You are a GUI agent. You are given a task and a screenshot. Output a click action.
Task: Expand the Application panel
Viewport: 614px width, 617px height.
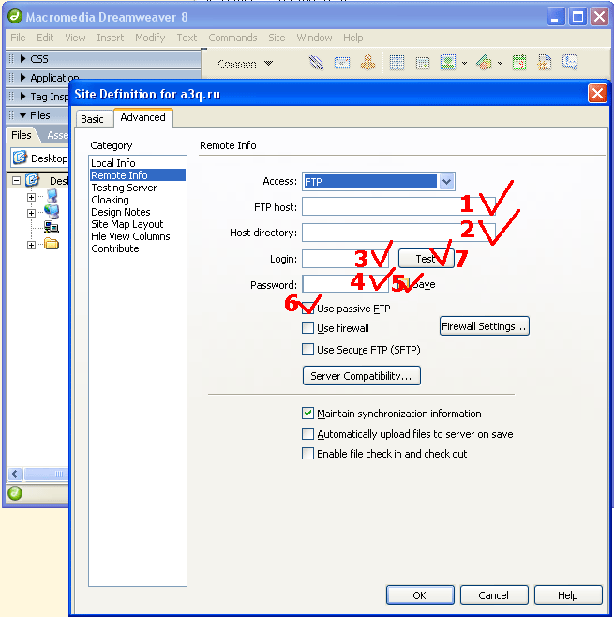[22, 78]
